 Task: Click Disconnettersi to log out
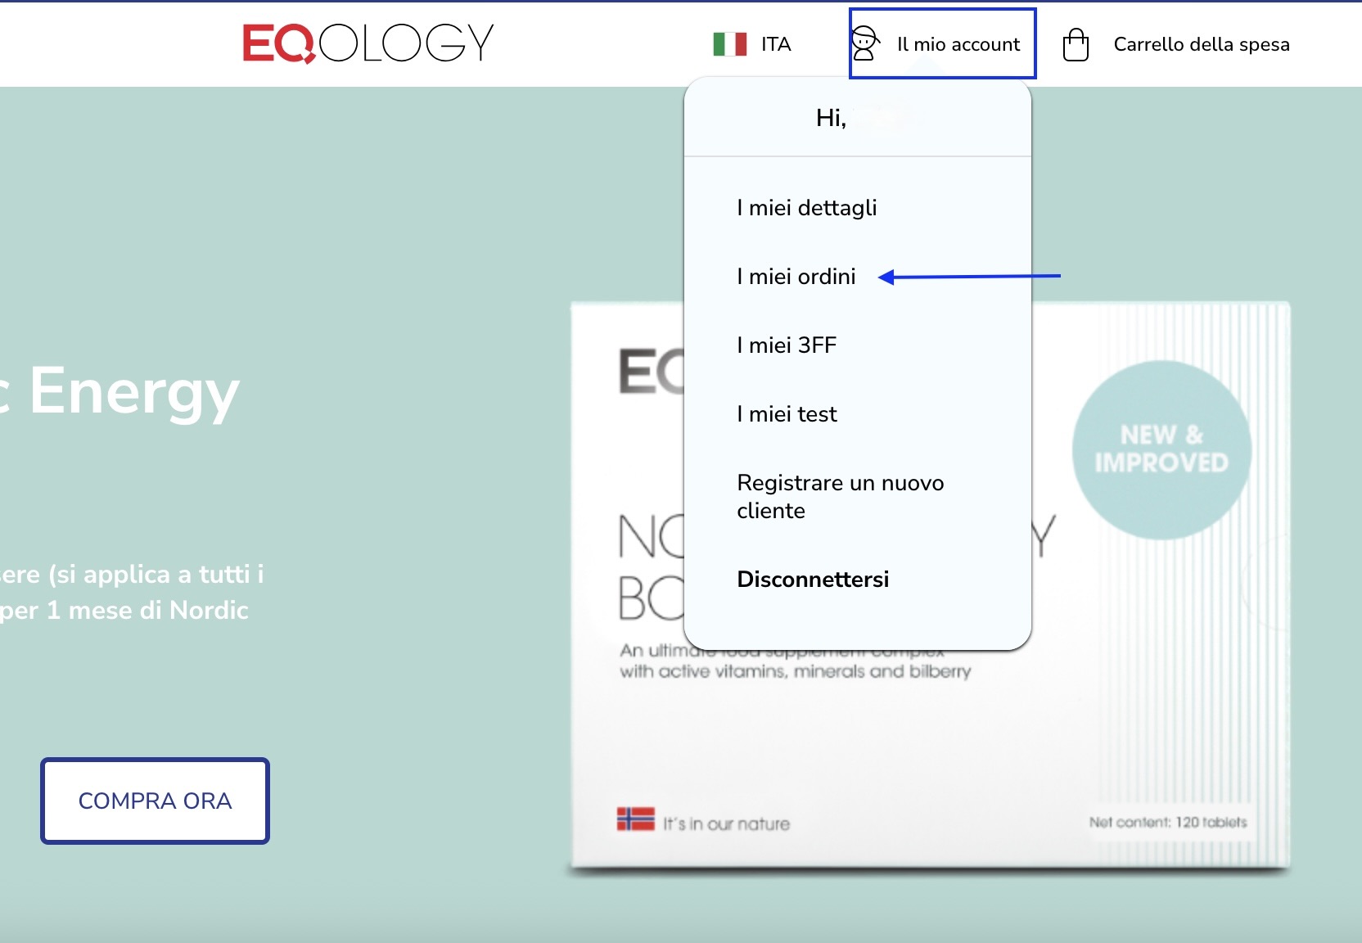coord(812,580)
